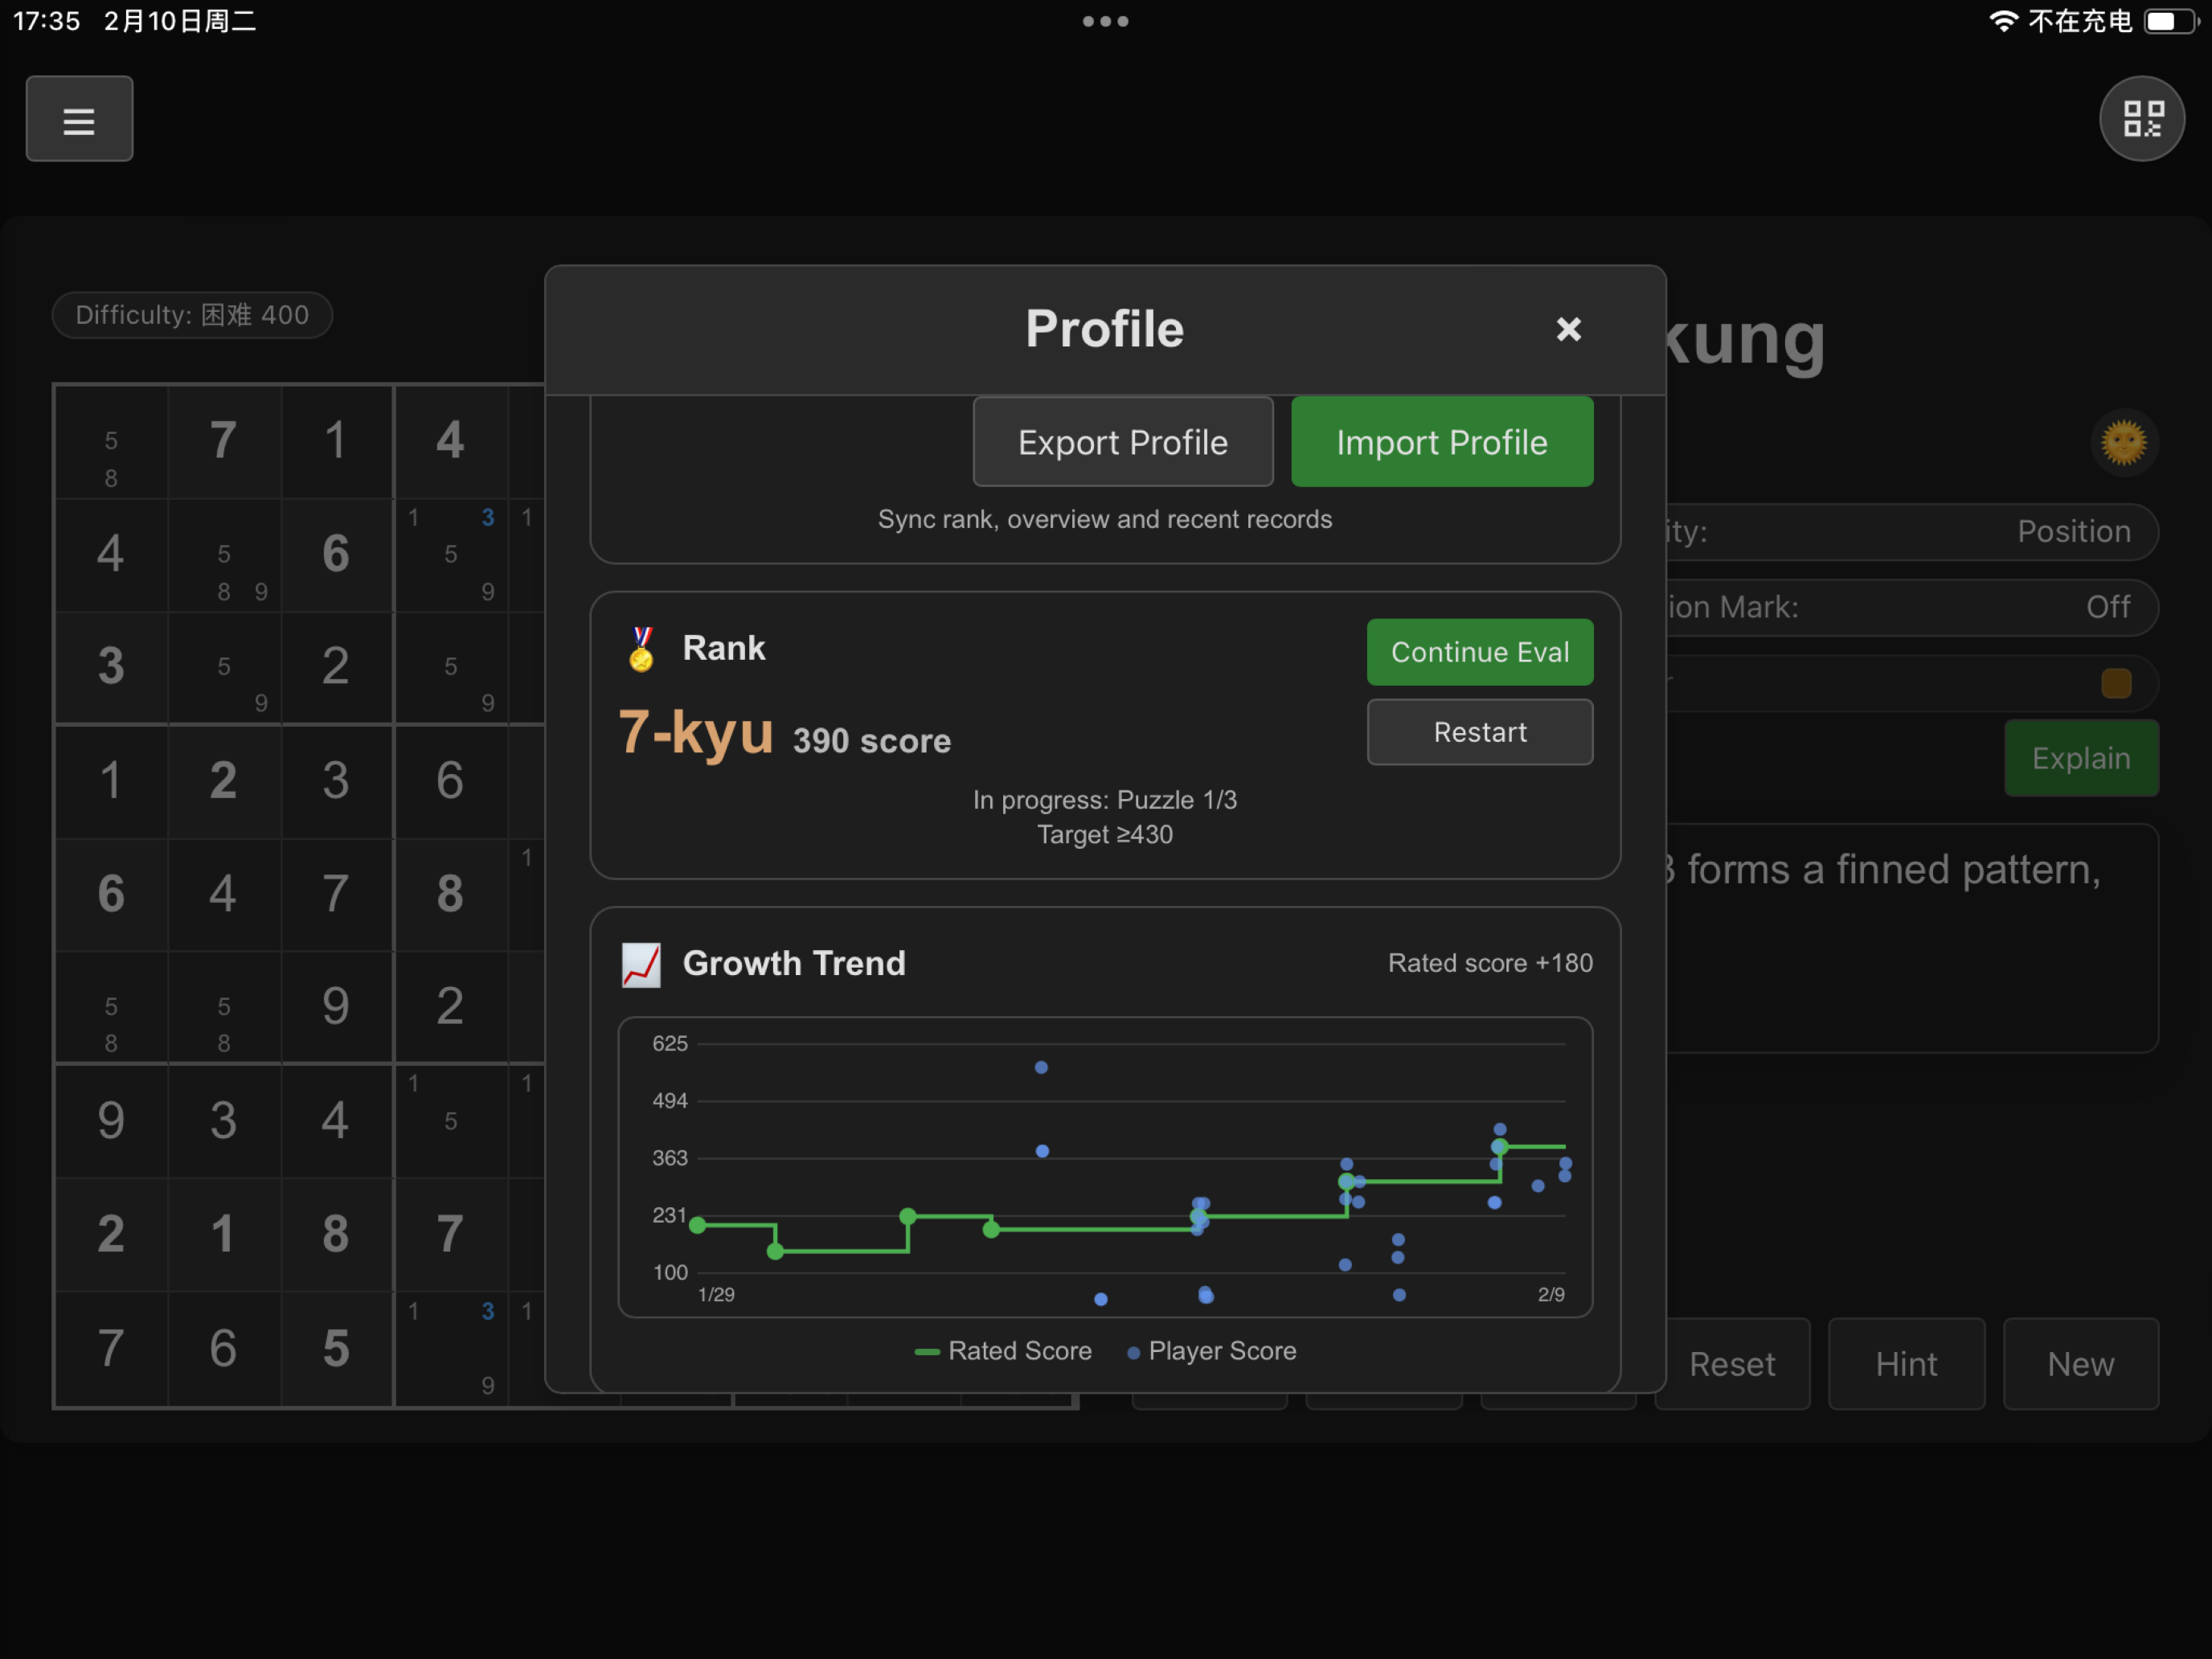Click Continue Eval button
2212x1659 pixels.
coord(1480,652)
